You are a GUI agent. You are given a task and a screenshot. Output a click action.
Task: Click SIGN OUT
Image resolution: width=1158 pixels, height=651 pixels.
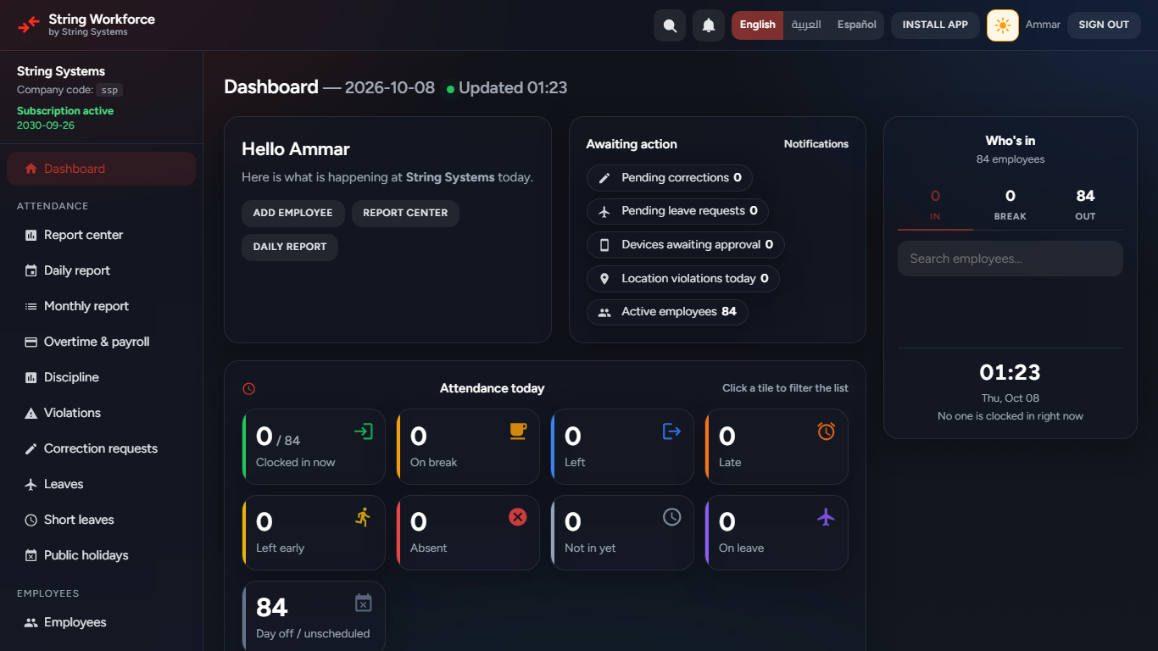click(1104, 25)
